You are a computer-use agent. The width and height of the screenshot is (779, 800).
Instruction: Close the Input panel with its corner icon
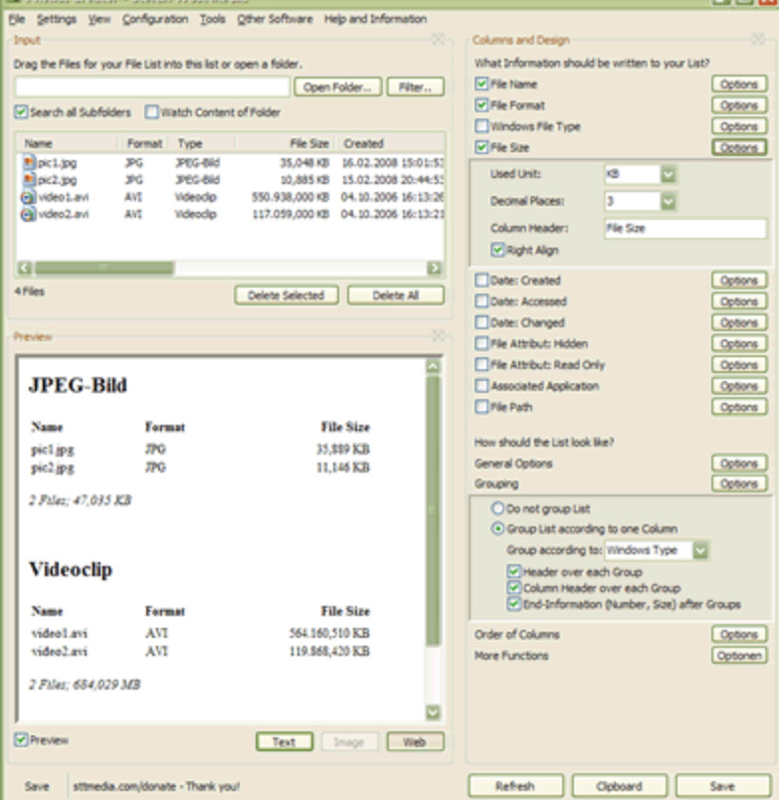438,39
